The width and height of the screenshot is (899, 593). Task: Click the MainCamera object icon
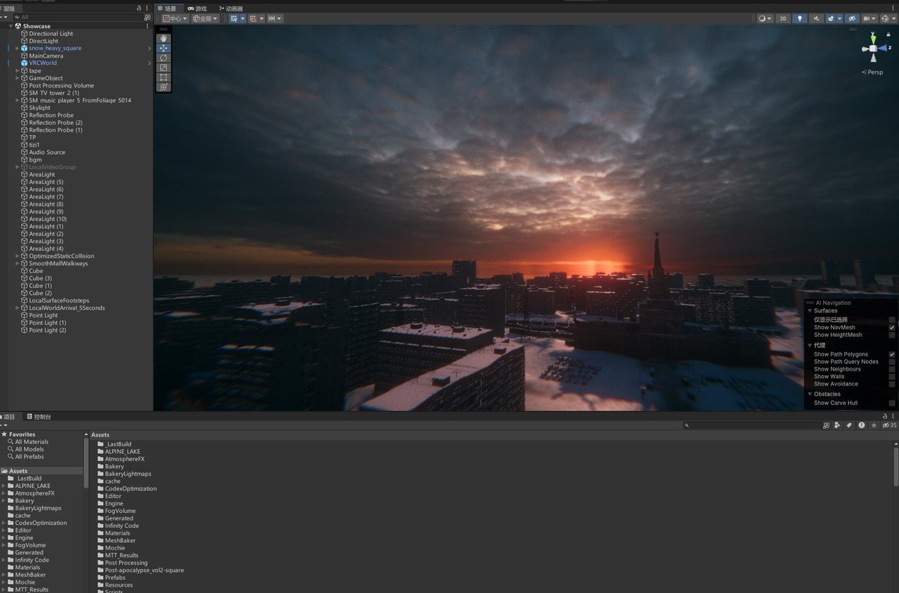24,55
